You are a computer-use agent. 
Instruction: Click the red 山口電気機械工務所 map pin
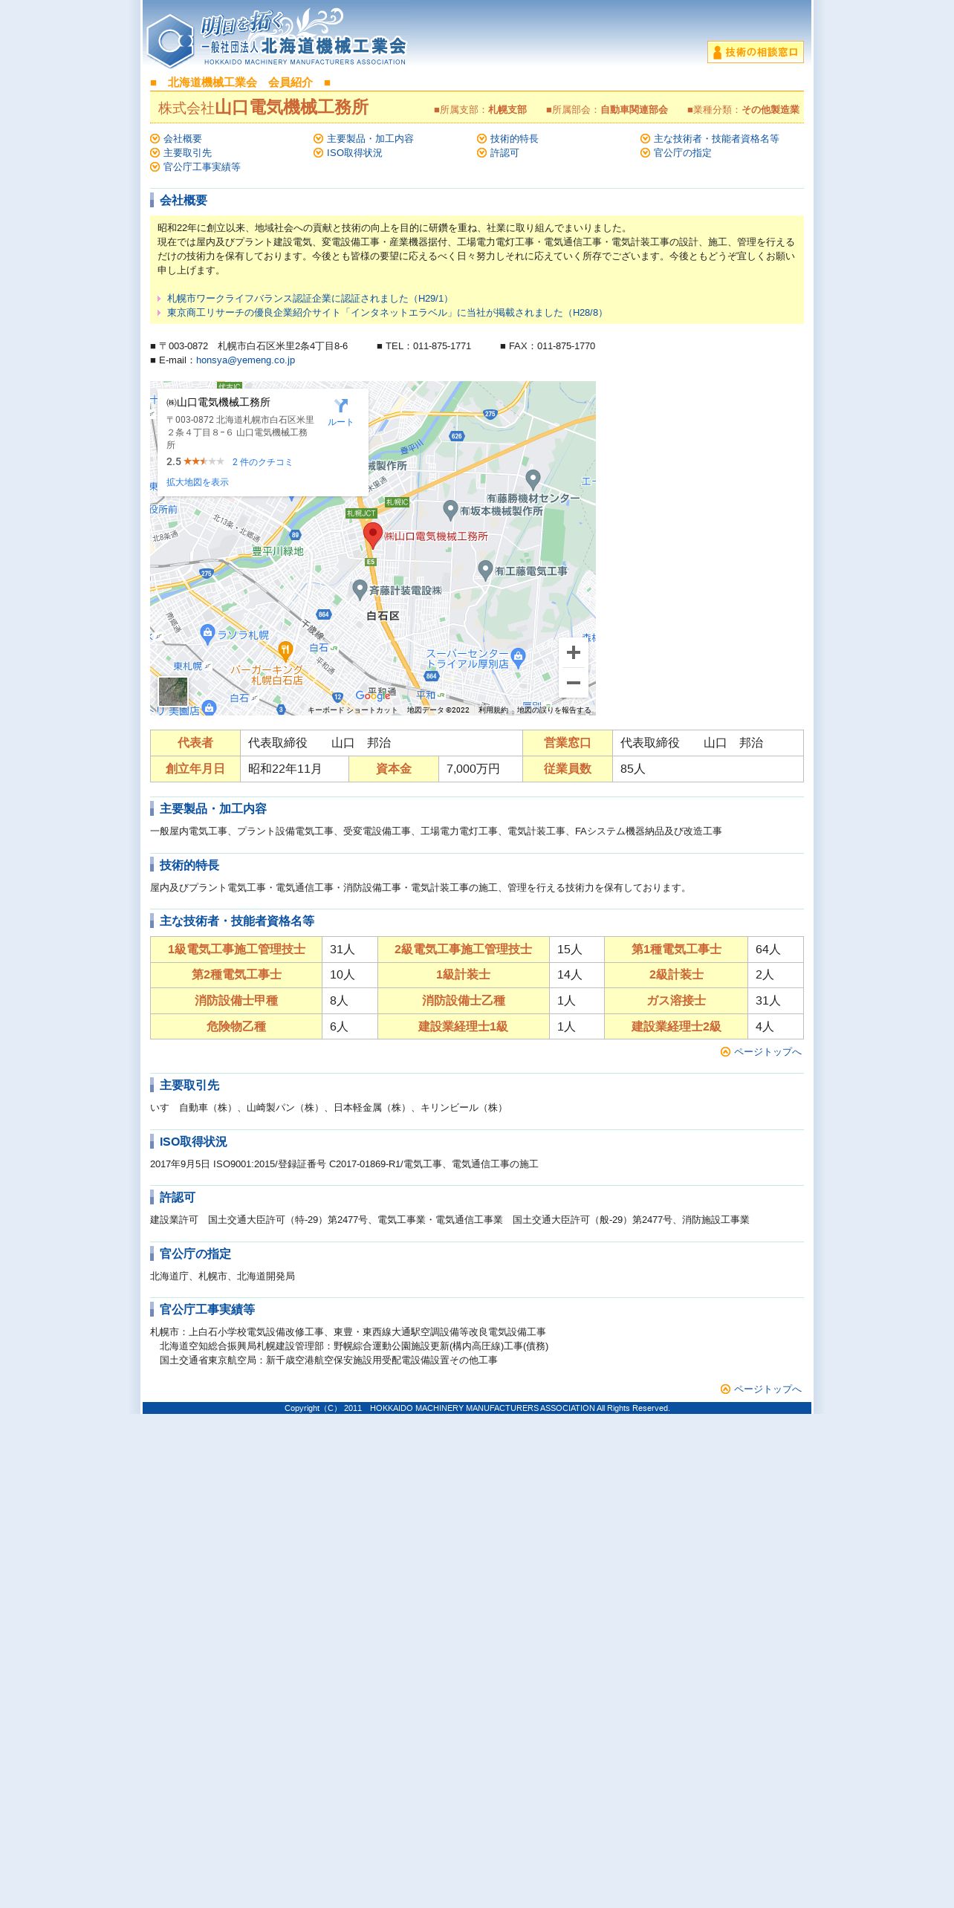pyautogui.click(x=373, y=535)
